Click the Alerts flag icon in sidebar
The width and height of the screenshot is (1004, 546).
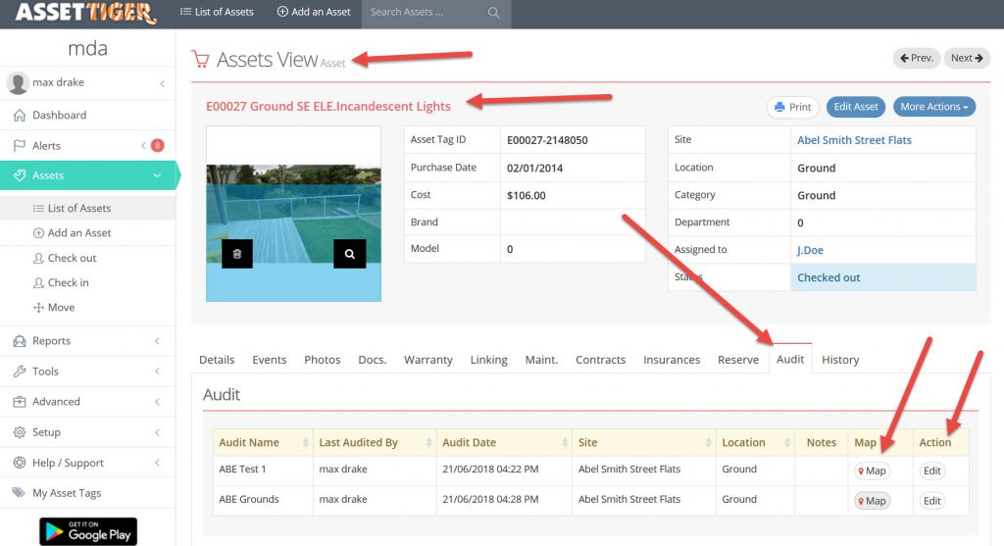(x=20, y=145)
